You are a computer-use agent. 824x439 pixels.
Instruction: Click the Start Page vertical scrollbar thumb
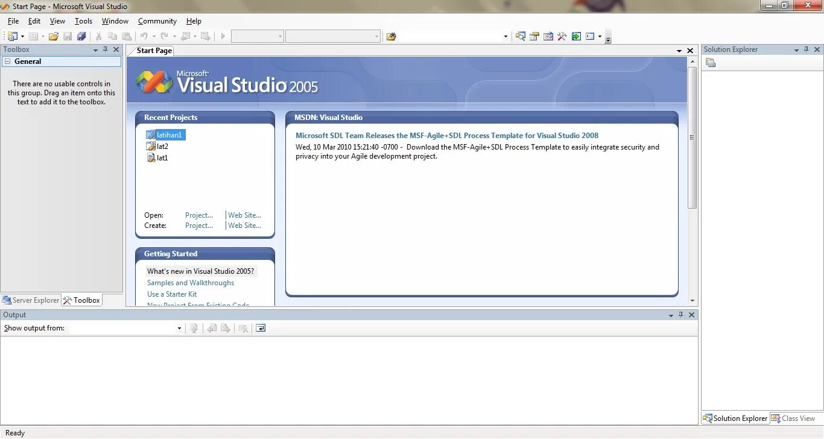click(x=692, y=137)
